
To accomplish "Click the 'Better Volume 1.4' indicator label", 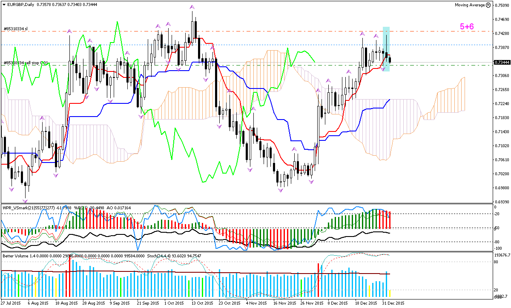I will coord(18,256).
